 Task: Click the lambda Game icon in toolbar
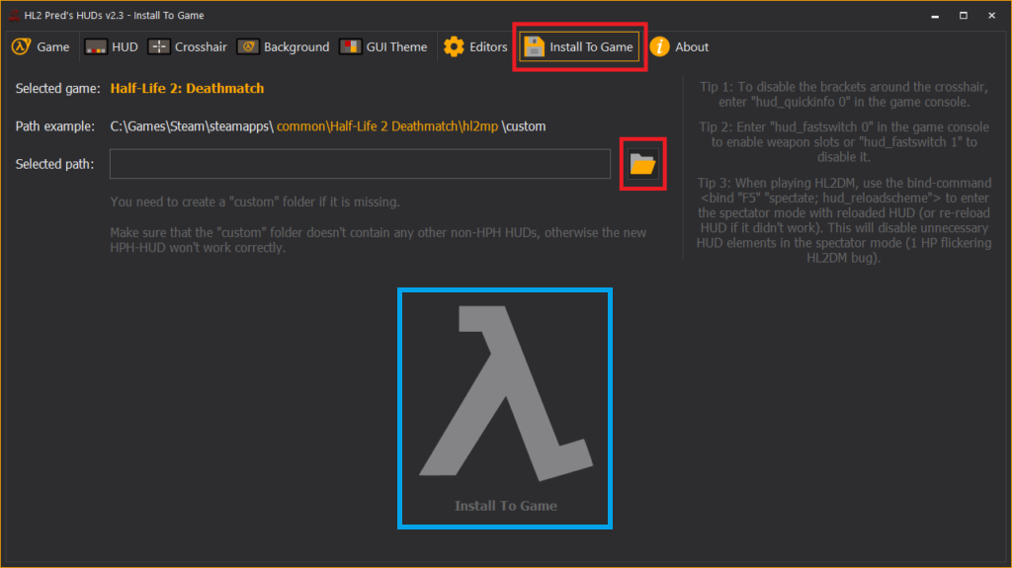(22, 46)
